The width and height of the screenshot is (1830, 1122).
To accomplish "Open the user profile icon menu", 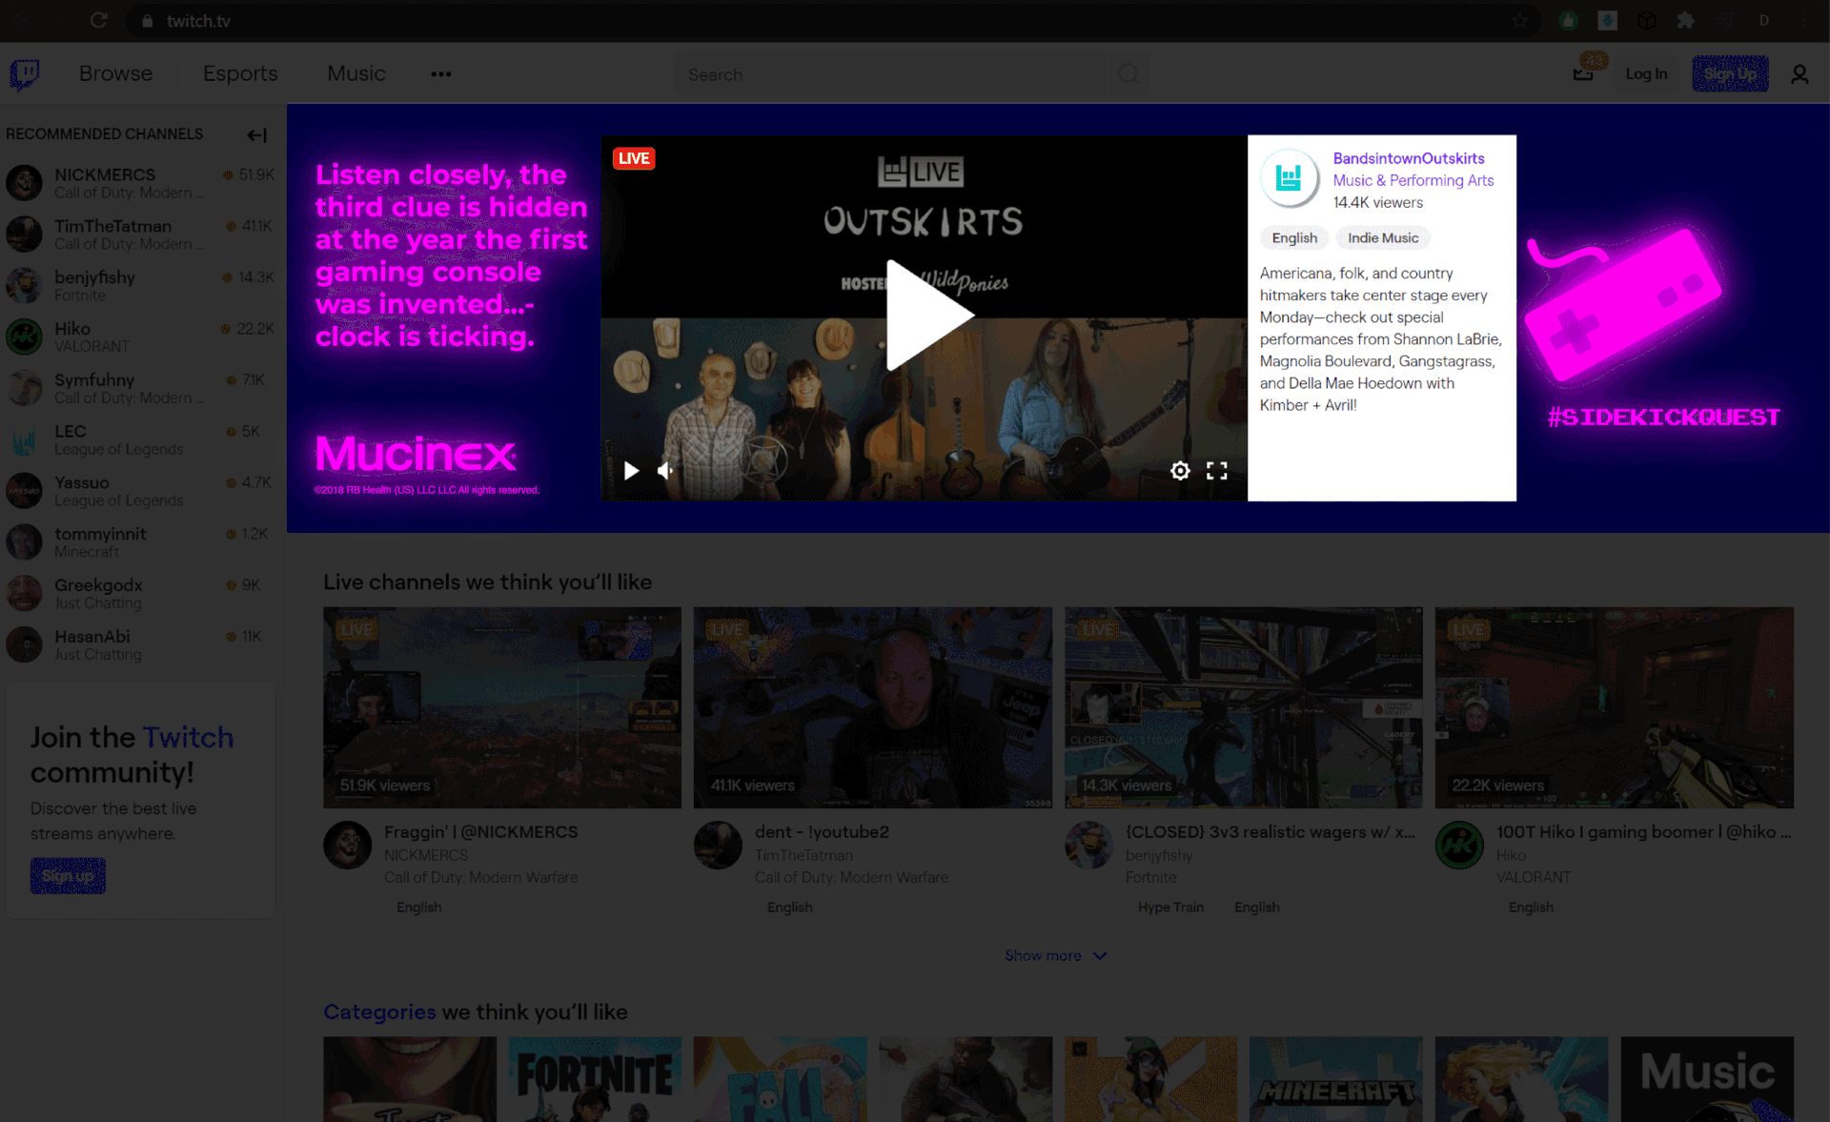I will pos(1799,74).
